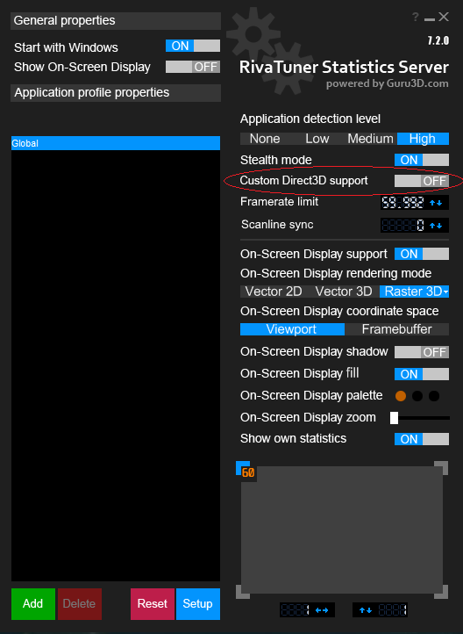Select the Global profile entry

(x=116, y=143)
